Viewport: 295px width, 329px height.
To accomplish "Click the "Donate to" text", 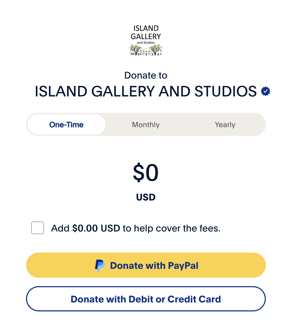I will click(146, 75).
